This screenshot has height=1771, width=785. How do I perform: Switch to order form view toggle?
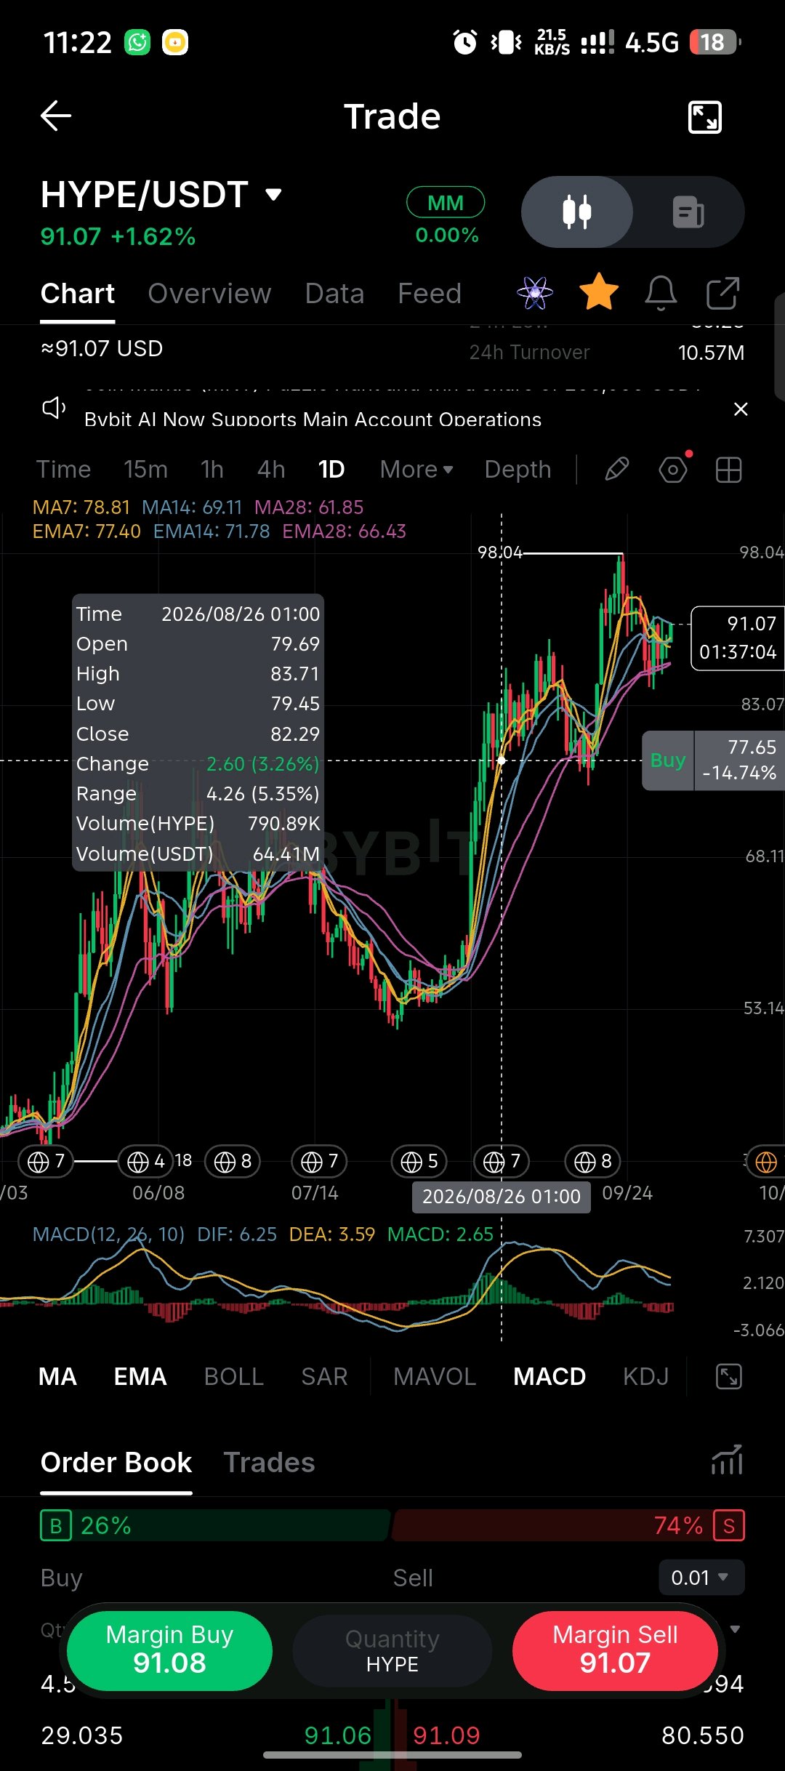point(688,212)
